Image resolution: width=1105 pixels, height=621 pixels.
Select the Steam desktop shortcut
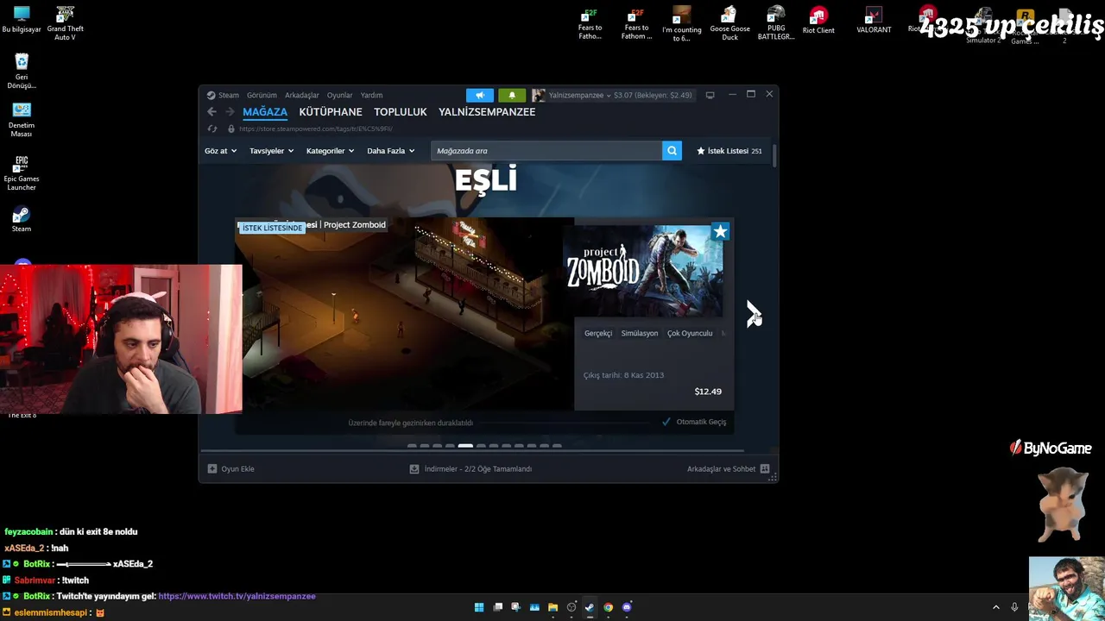click(x=22, y=219)
